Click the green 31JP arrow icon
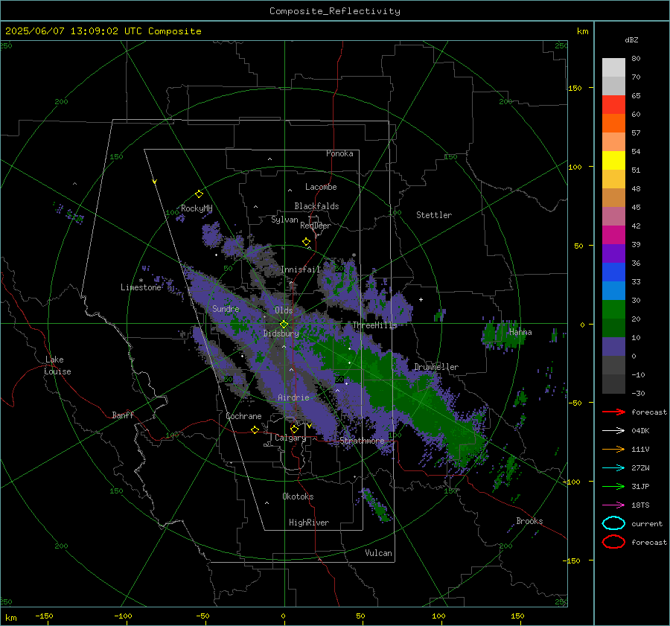 coord(613,486)
